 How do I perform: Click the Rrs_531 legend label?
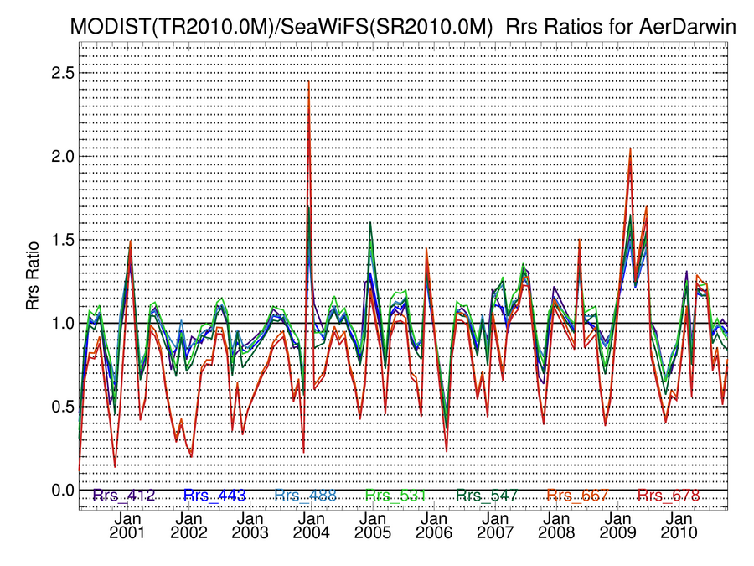point(395,496)
